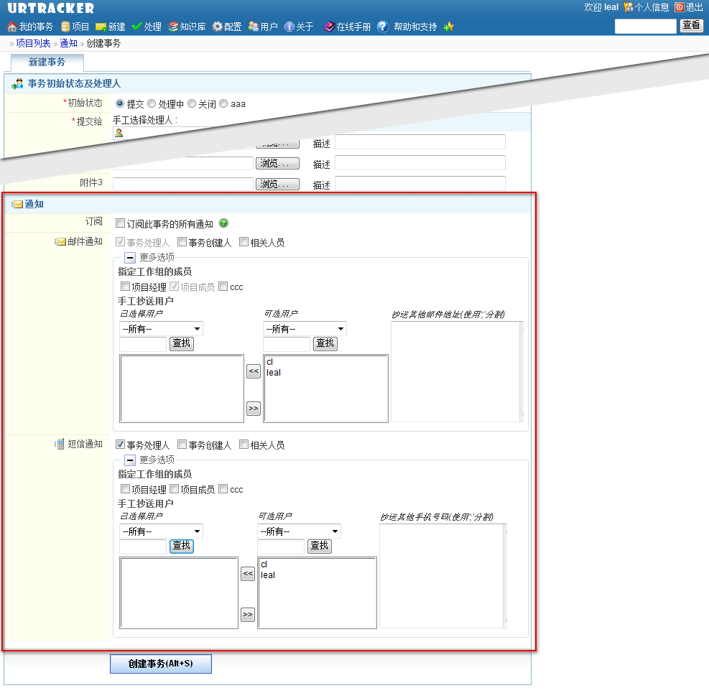Click the personal info icon beside 个人信息
The height and width of the screenshot is (693, 709).
(x=629, y=6)
